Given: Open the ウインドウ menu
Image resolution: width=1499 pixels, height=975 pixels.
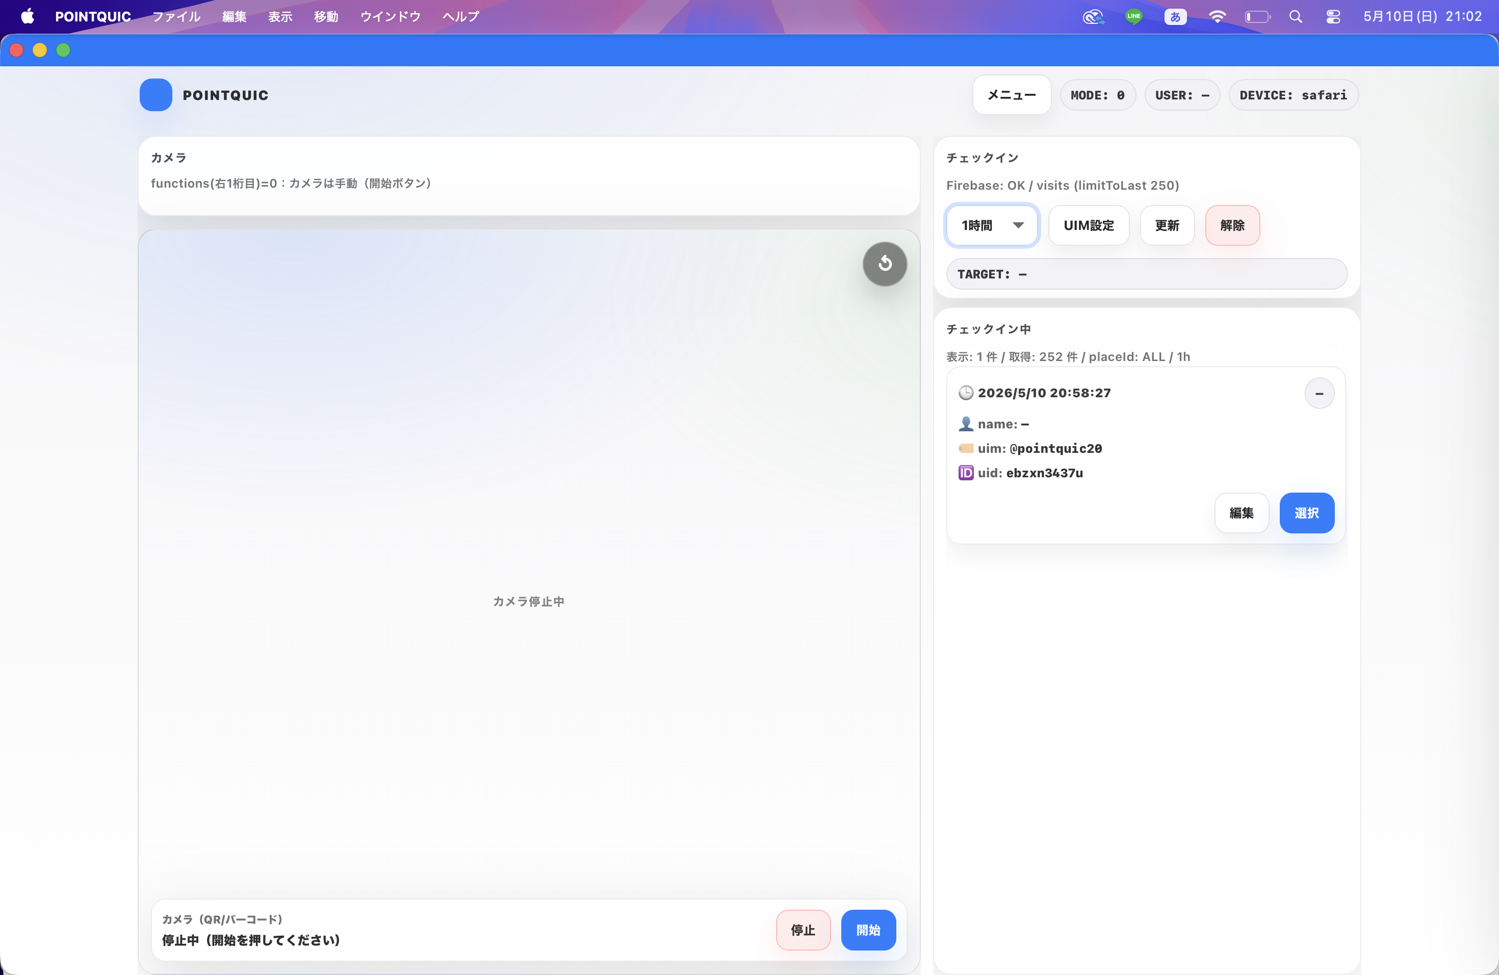Looking at the screenshot, I should (391, 16).
